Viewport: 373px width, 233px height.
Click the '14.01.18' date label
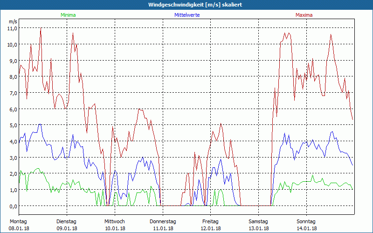pos(306,228)
